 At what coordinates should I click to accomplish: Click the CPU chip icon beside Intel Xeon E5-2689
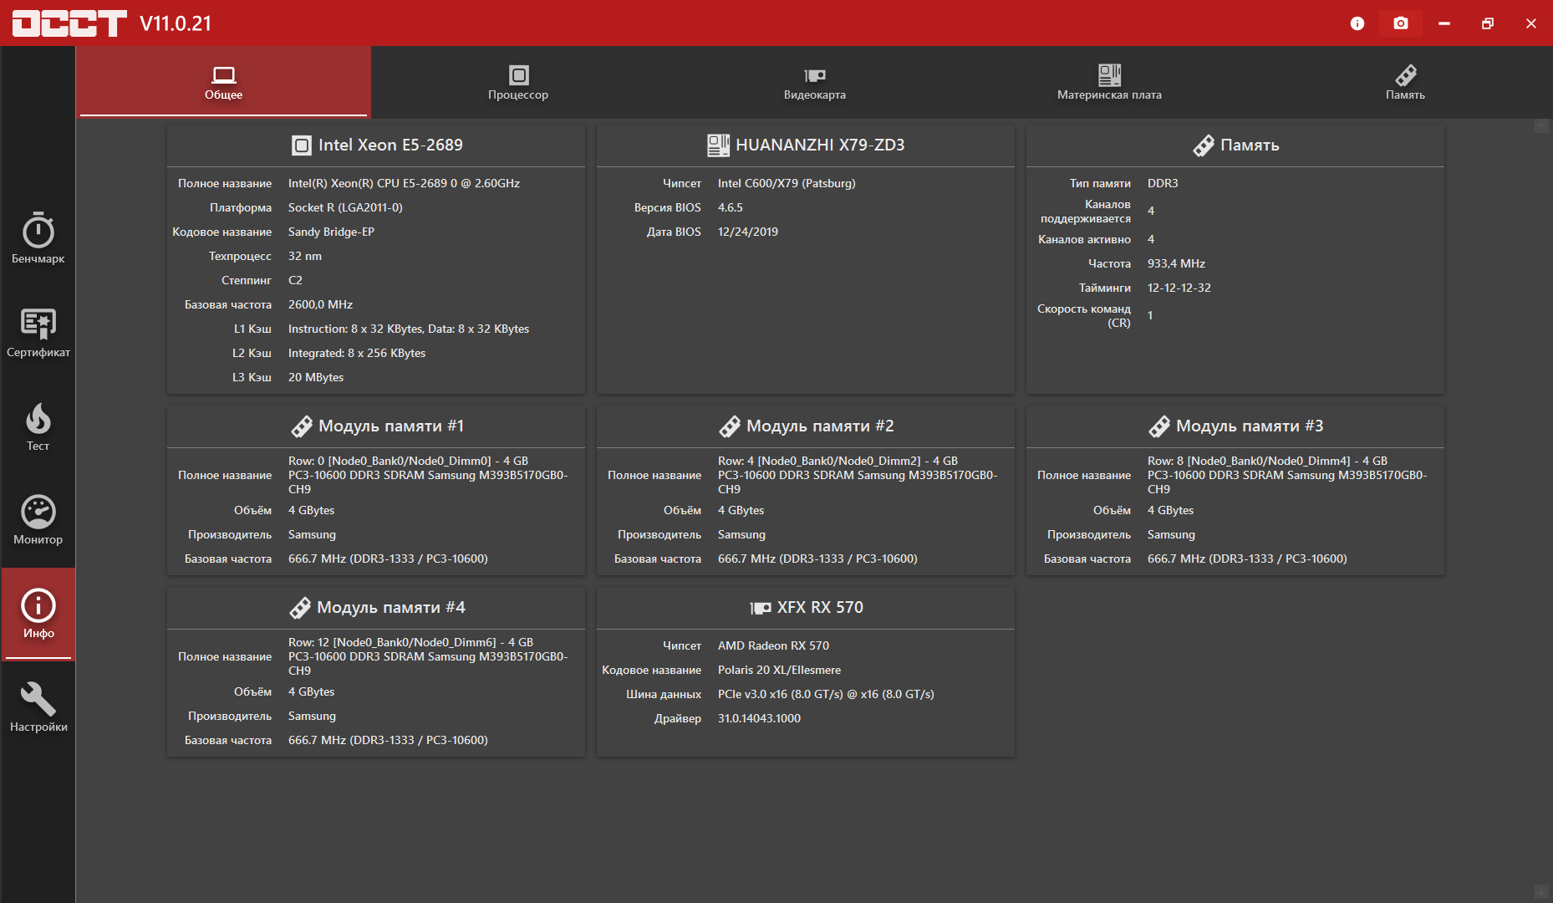(x=301, y=145)
